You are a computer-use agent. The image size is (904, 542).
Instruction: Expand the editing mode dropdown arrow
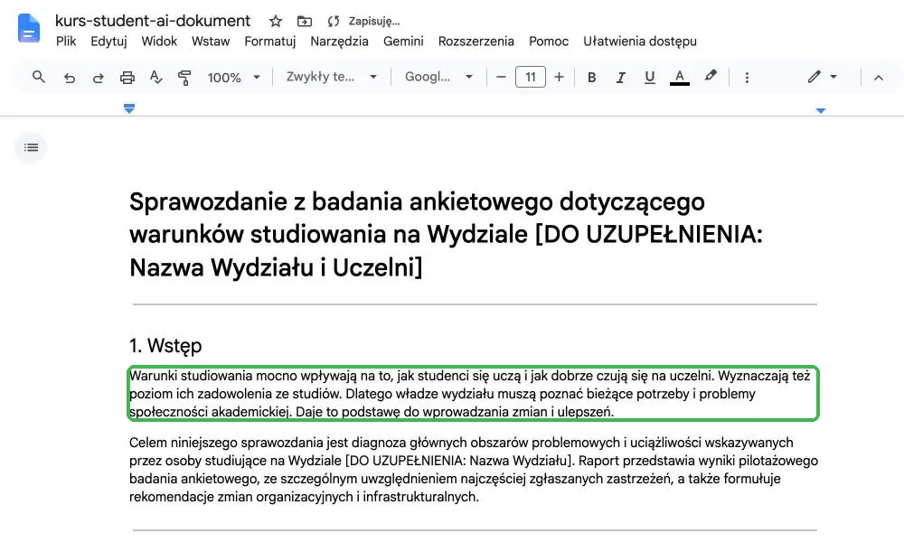pos(833,77)
